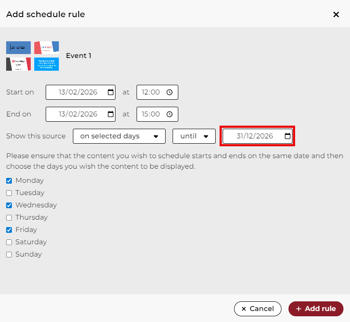350x322 pixels.
Task: Tick the Thursday checkbox
Action: [x=9, y=217]
